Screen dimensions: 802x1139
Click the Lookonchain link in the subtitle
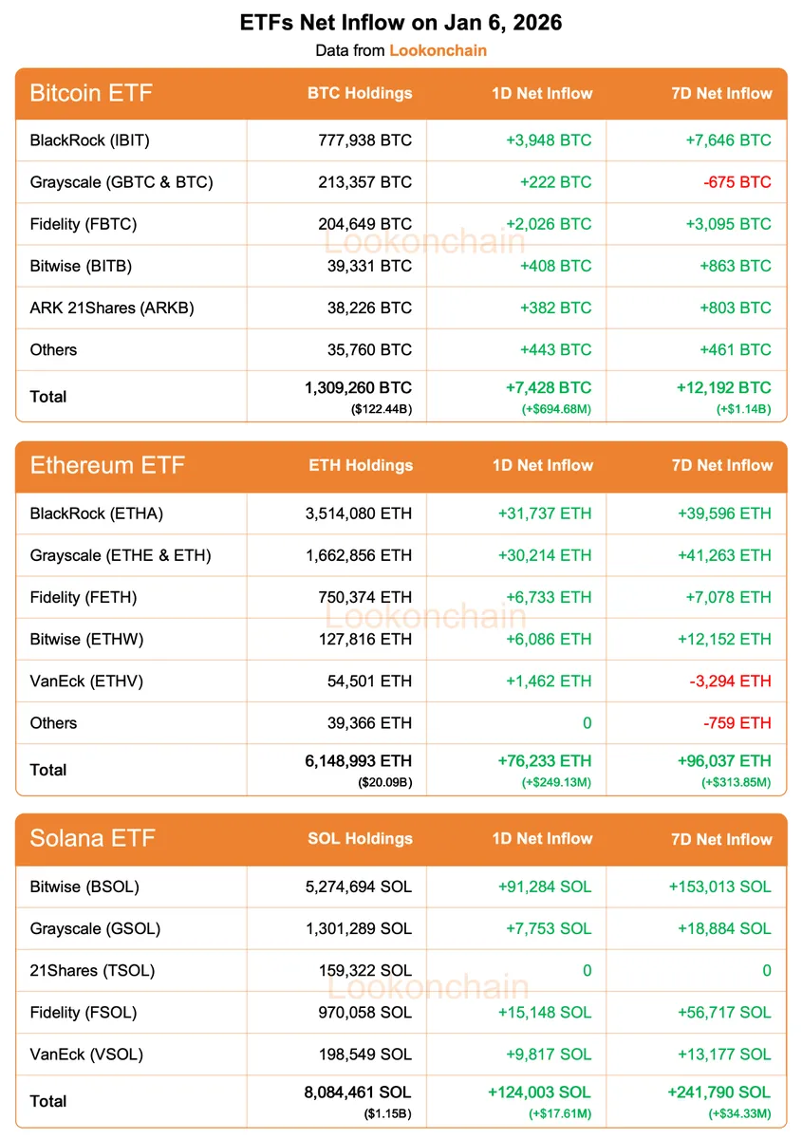(x=438, y=50)
